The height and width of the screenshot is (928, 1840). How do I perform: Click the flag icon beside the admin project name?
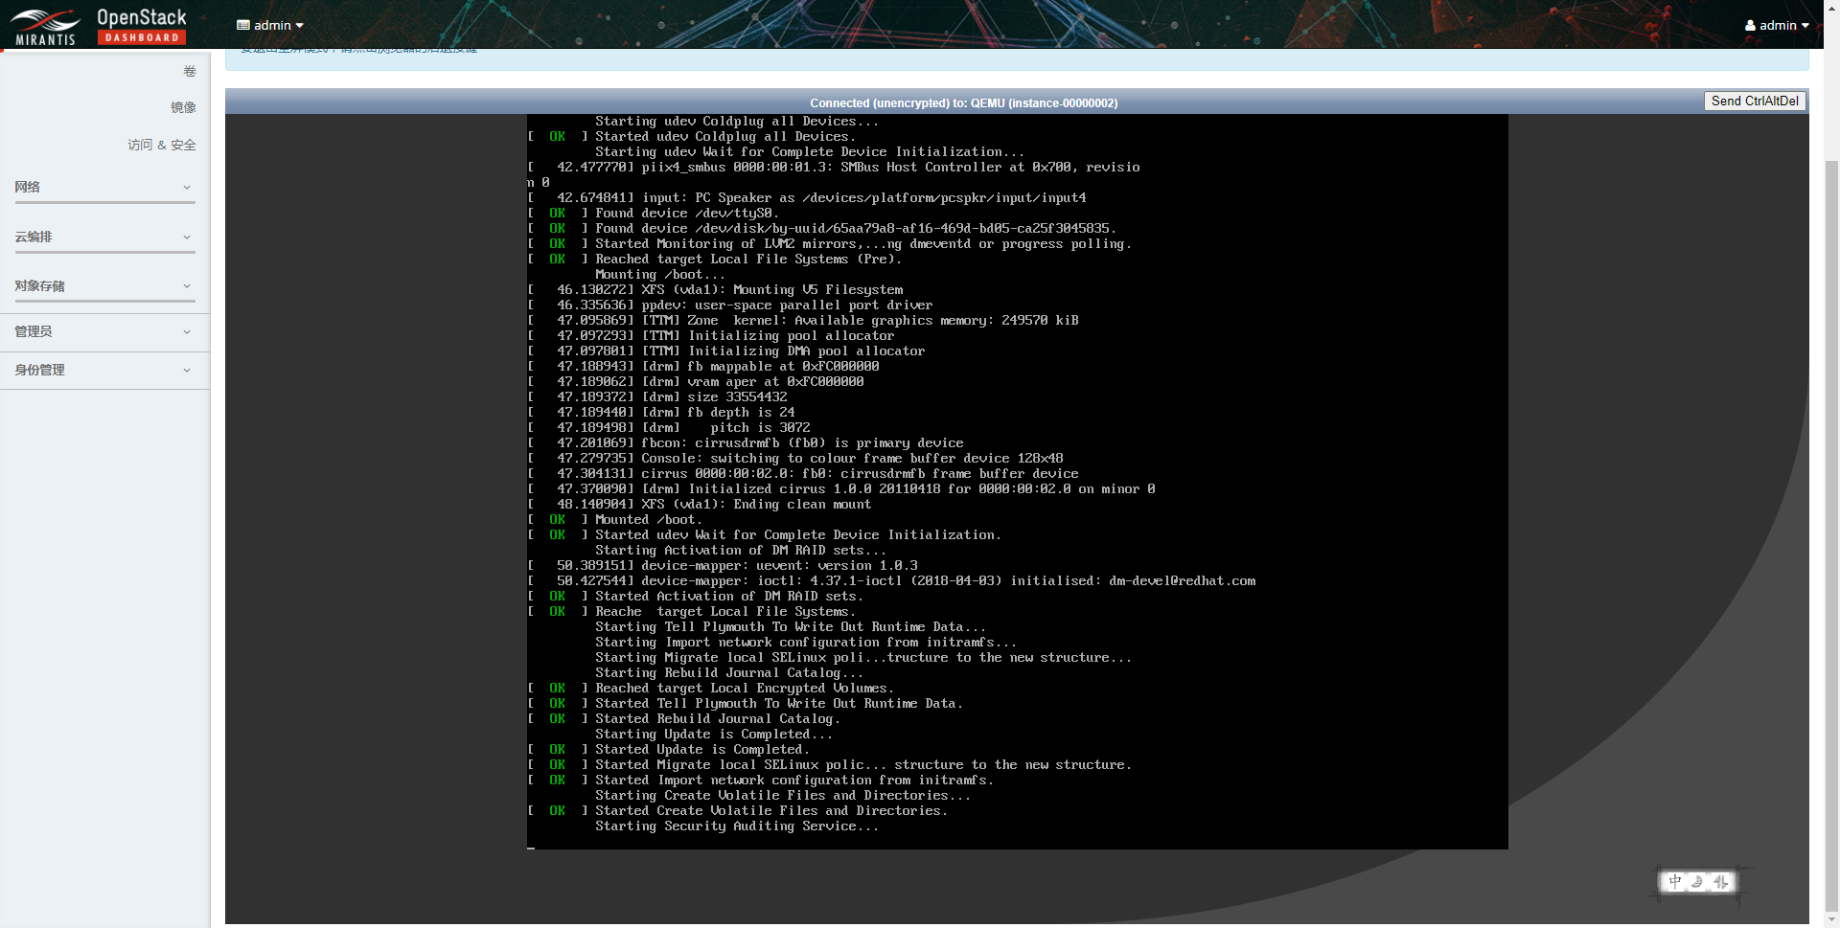245,25
